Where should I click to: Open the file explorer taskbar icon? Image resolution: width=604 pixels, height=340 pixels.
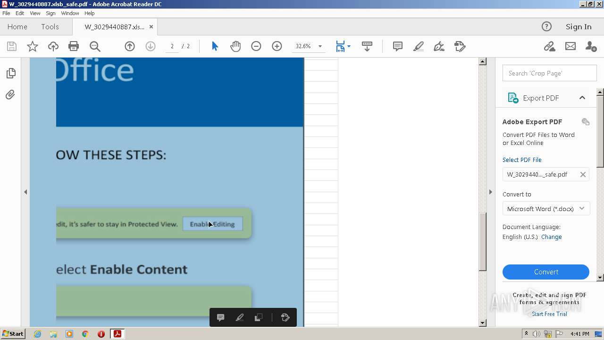[53, 334]
